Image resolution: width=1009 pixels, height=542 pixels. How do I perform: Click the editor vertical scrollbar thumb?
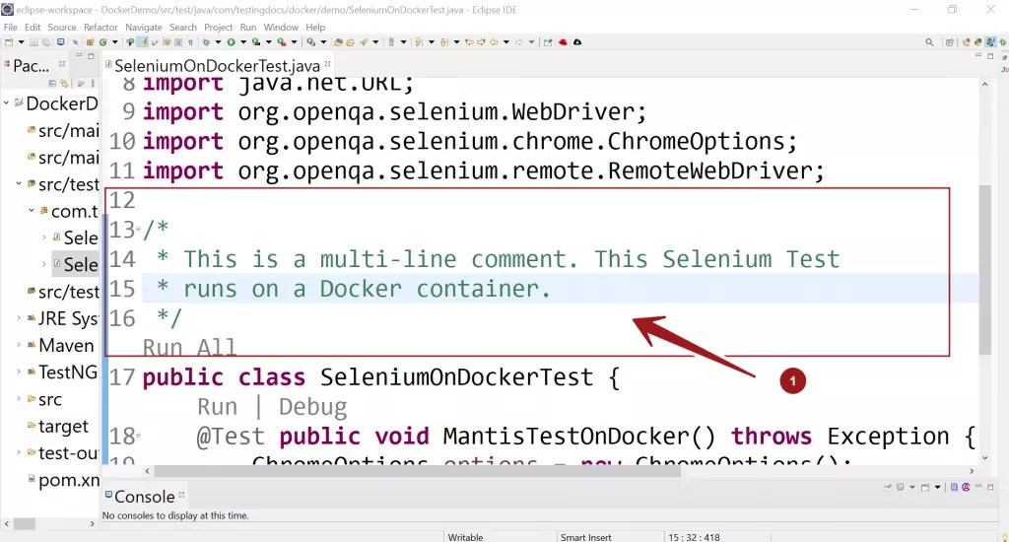(984, 269)
